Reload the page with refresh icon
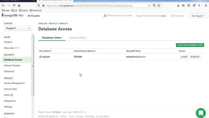Screen dimensions: 209x118 (x=14, y=6)
